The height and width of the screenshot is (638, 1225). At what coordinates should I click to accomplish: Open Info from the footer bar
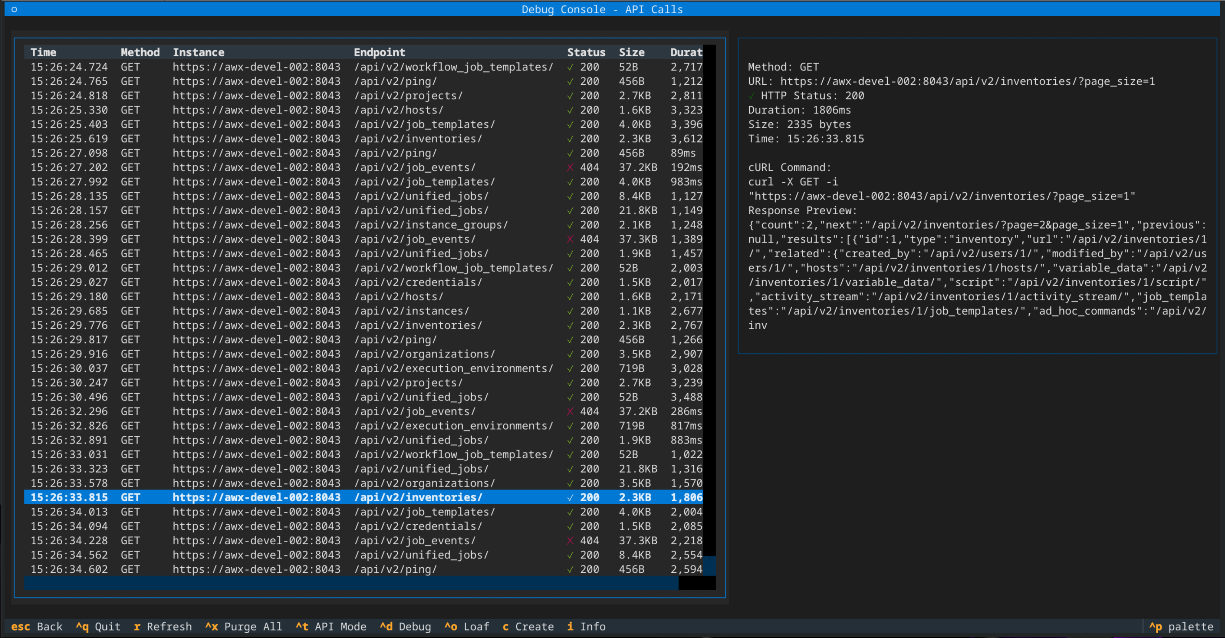(x=586, y=627)
